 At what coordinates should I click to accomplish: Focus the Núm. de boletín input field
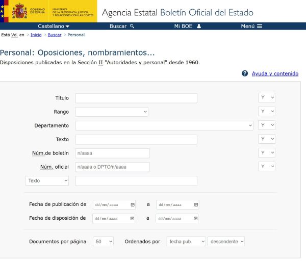pyautogui.click(x=112, y=153)
